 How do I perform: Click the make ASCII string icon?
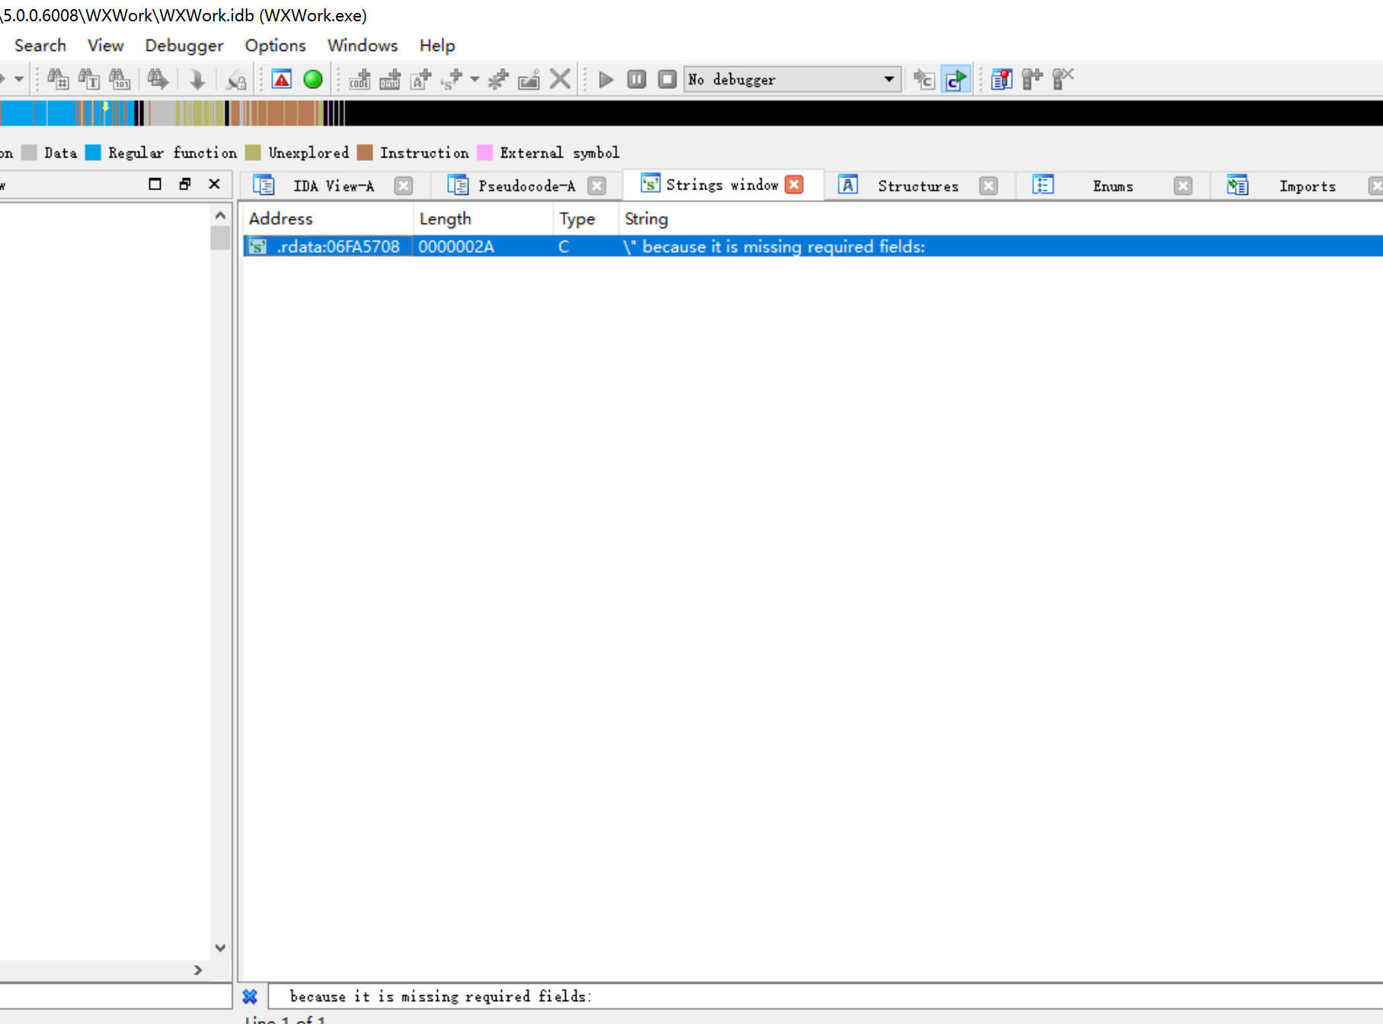pos(420,79)
